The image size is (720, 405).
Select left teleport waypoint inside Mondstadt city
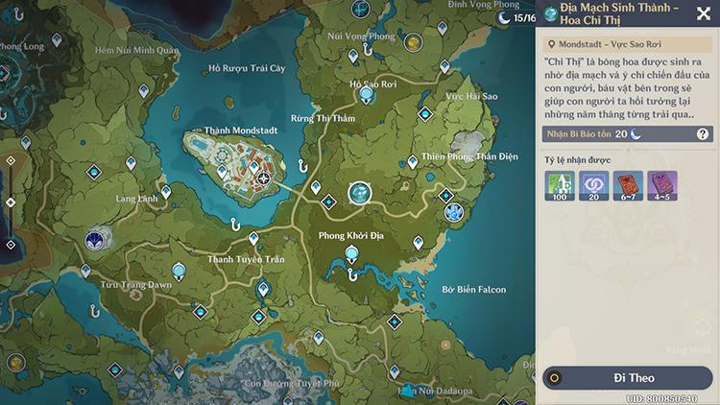pyautogui.click(x=222, y=172)
